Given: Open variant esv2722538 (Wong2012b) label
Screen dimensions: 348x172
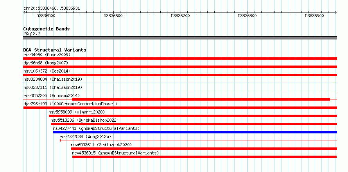Looking at the screenshot, I should coord(86,137).
